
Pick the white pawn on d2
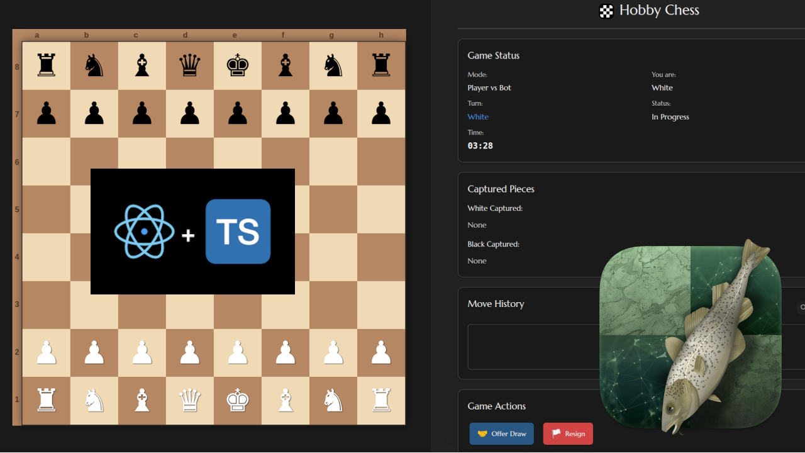pyautogui.click(x=190, y=353)
